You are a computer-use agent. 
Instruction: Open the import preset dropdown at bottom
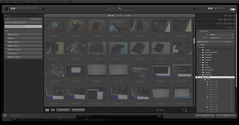click(160, 117)
